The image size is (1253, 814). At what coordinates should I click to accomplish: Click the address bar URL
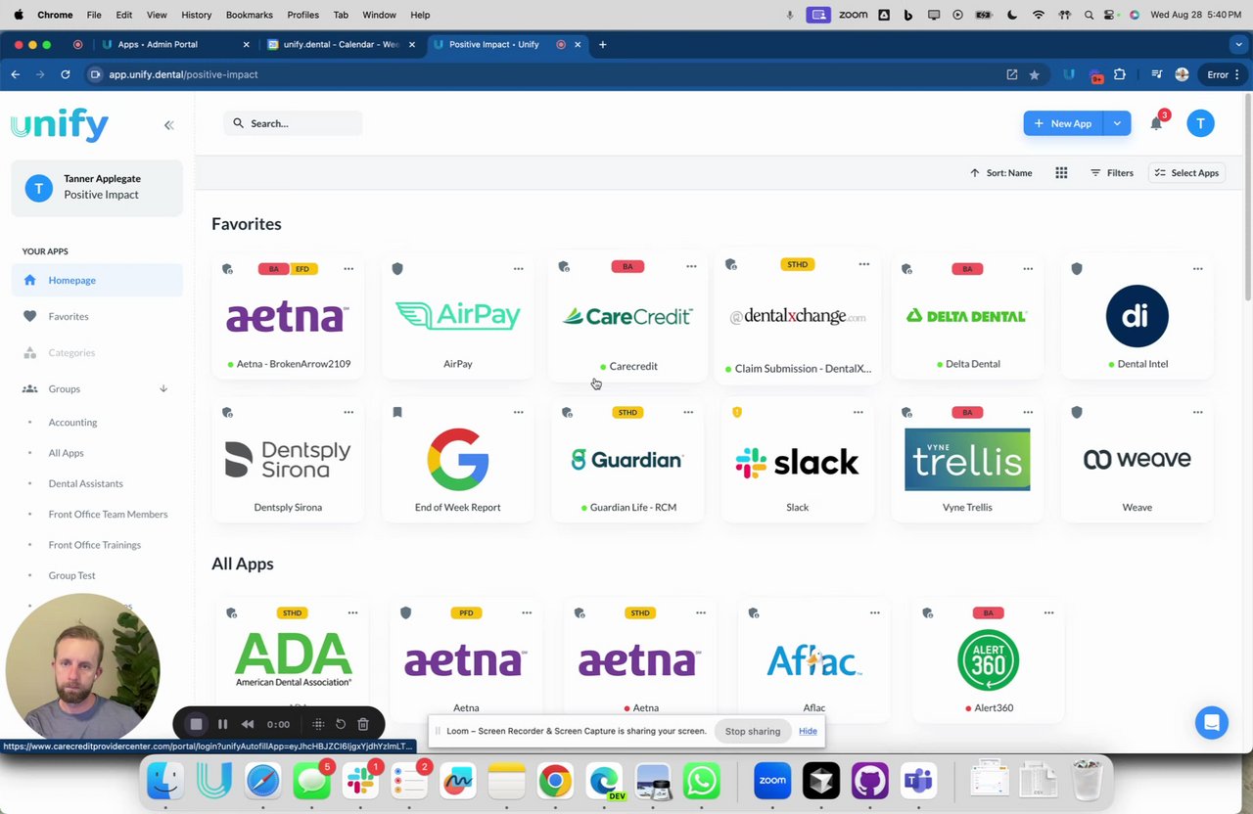pyautogui.click(x=183, y=74)
